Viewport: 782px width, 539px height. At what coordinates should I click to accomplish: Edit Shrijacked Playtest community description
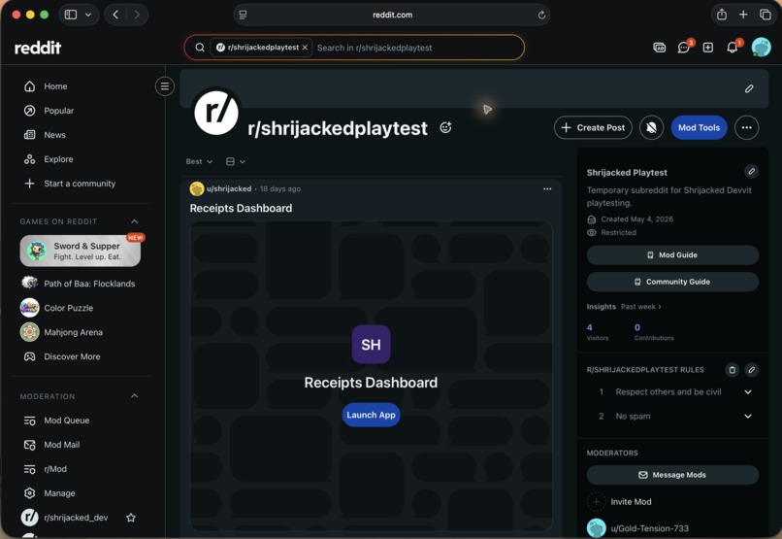[x=751, y=172]
